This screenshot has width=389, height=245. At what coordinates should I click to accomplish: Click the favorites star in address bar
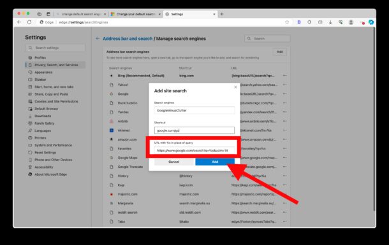tap(287, 22)
